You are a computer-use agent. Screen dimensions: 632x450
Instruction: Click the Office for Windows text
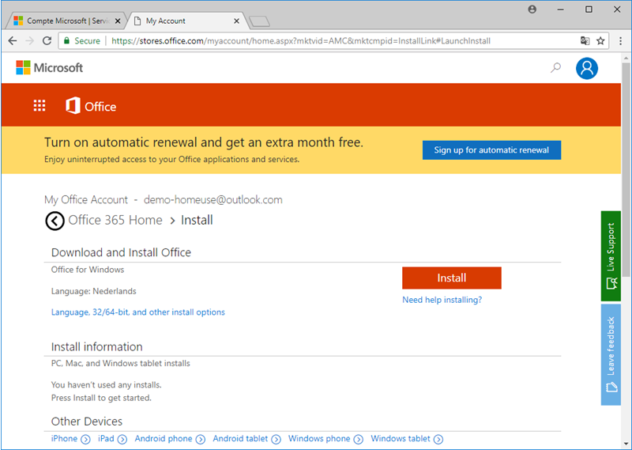pyautogui.click(x=88, y=270)
